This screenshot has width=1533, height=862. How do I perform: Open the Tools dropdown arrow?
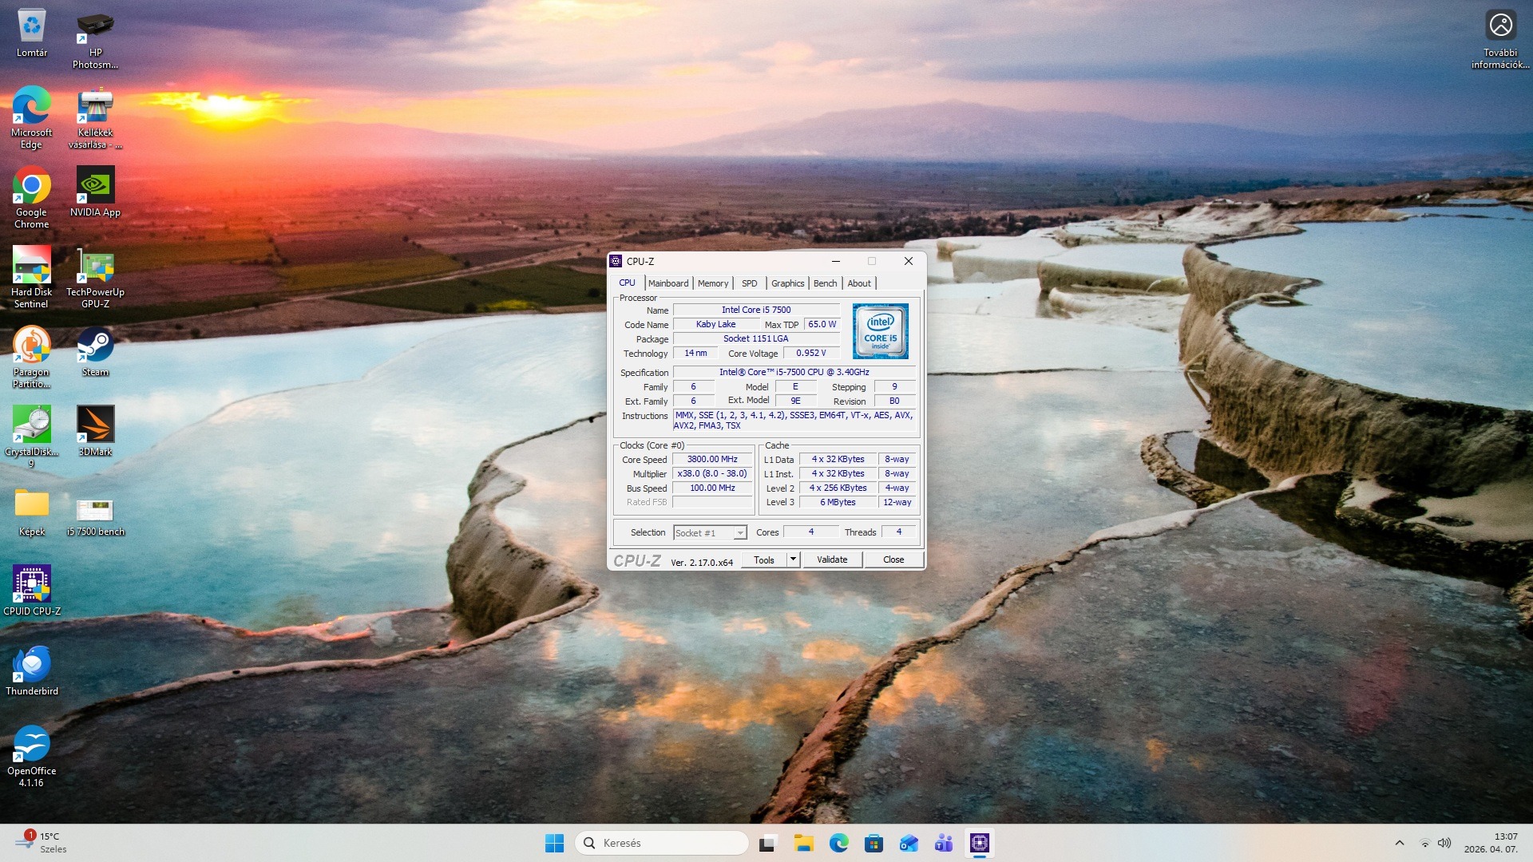[x=793, y=560]
